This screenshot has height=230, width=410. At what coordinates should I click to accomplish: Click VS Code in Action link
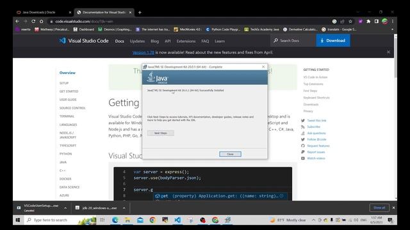315,77
